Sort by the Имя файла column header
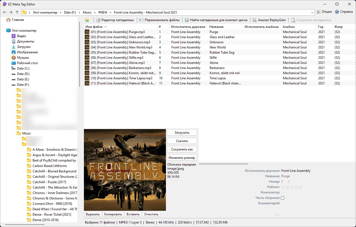356x227 pixels. [121, 27]
